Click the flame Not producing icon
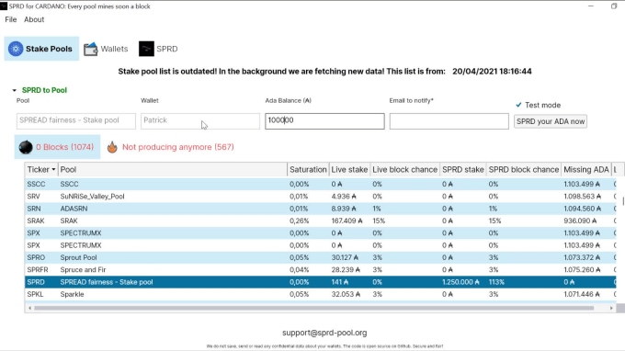This screenshot has height=351, width=625. pyautogui.click(x=112, y=147)
